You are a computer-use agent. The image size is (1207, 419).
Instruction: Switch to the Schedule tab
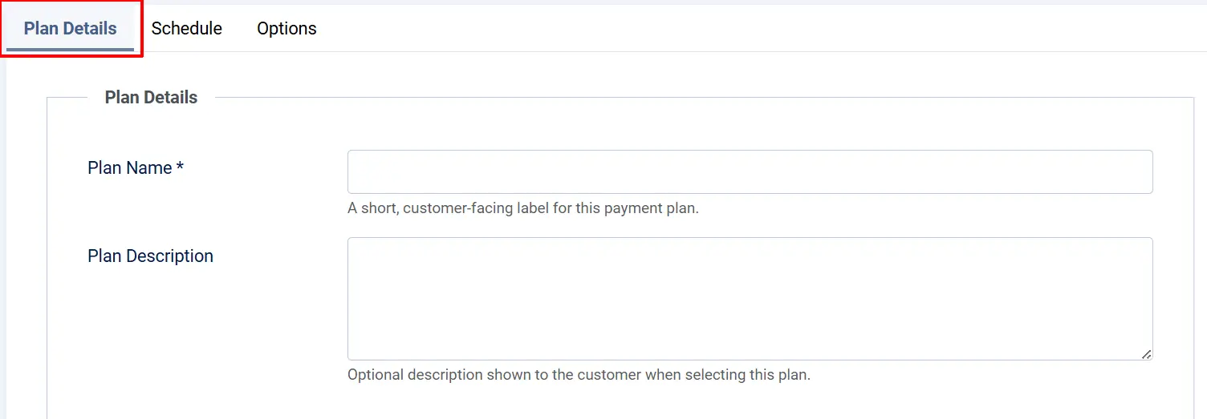click(x=186, y=28)
